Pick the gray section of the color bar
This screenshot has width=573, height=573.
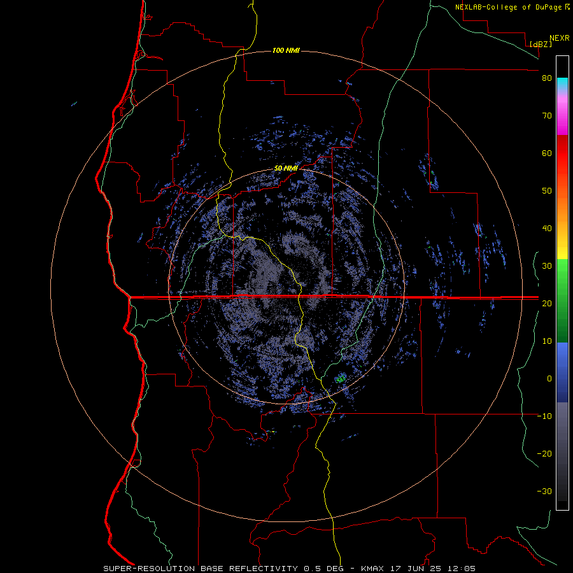(x=562, y=451)
